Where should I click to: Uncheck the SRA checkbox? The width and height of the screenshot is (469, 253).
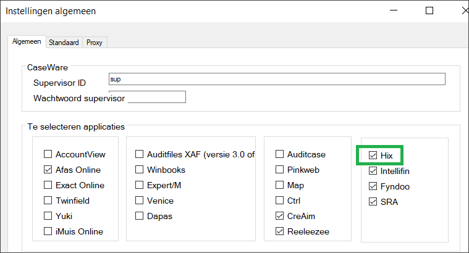[x=373, y=202]
